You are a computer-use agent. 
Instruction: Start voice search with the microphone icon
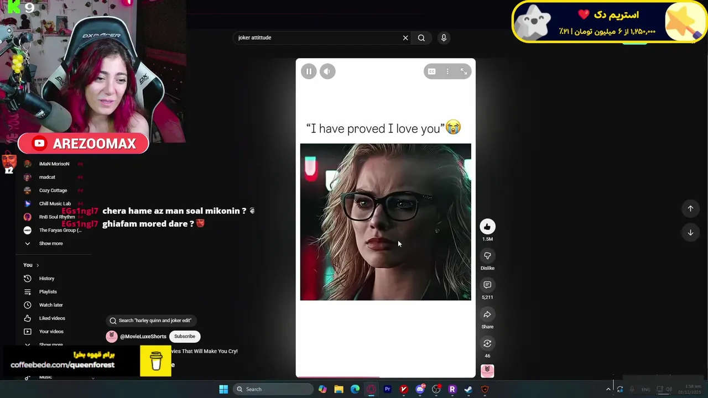click(444, 38)
